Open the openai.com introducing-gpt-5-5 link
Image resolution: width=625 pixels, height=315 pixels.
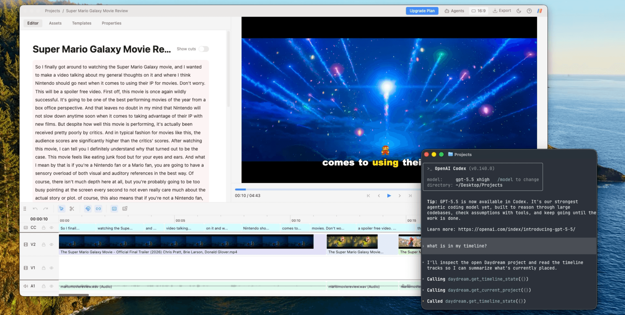[517, 229]
